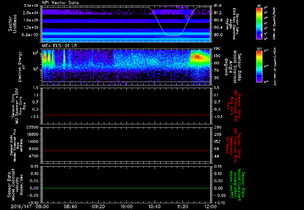Click the "81.6" sun elevation tick

(218, 6)
